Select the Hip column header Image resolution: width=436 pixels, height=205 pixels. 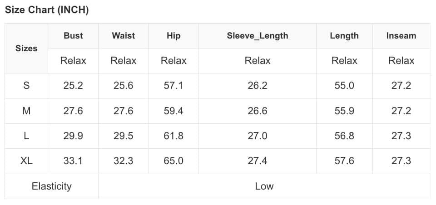173,36
